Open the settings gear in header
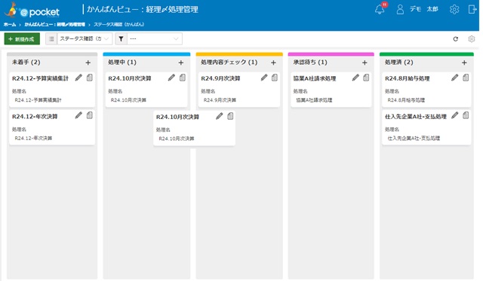 click(454, 9)
